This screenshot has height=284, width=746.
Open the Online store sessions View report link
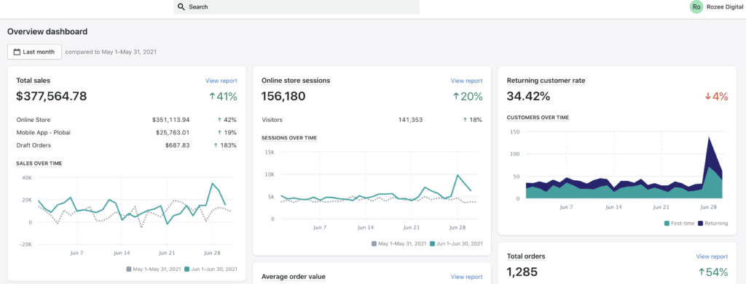[x=467, y=81]
